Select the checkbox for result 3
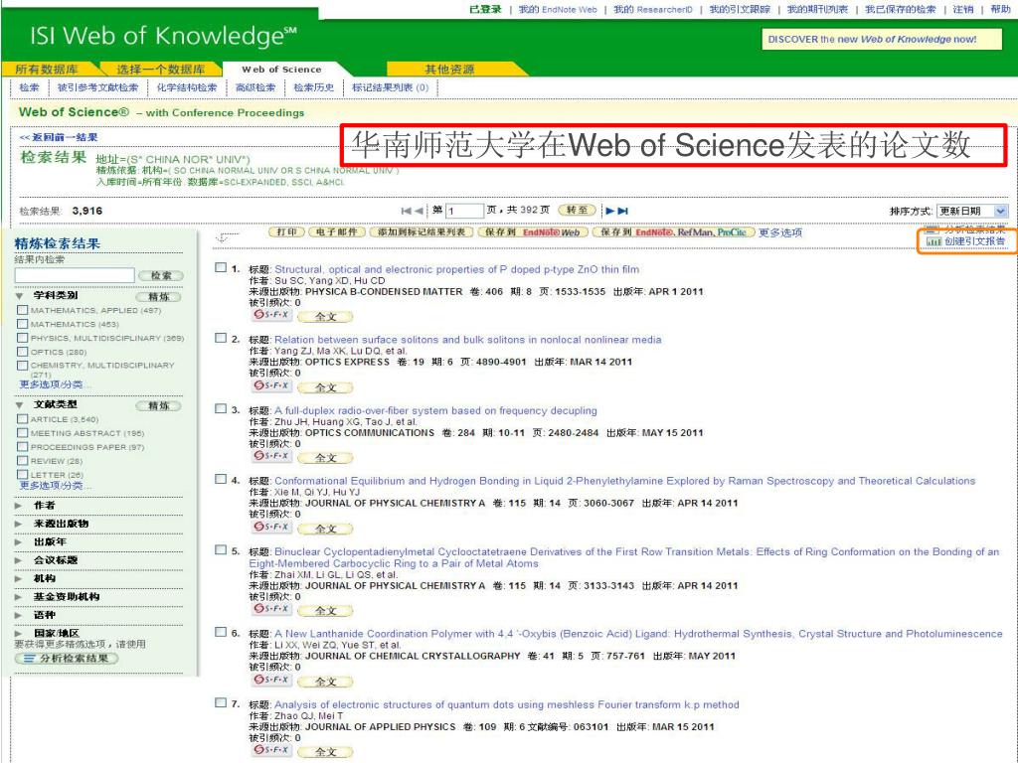The width and height of the screenshot is (1018, 763). click(x=221, y=408)
